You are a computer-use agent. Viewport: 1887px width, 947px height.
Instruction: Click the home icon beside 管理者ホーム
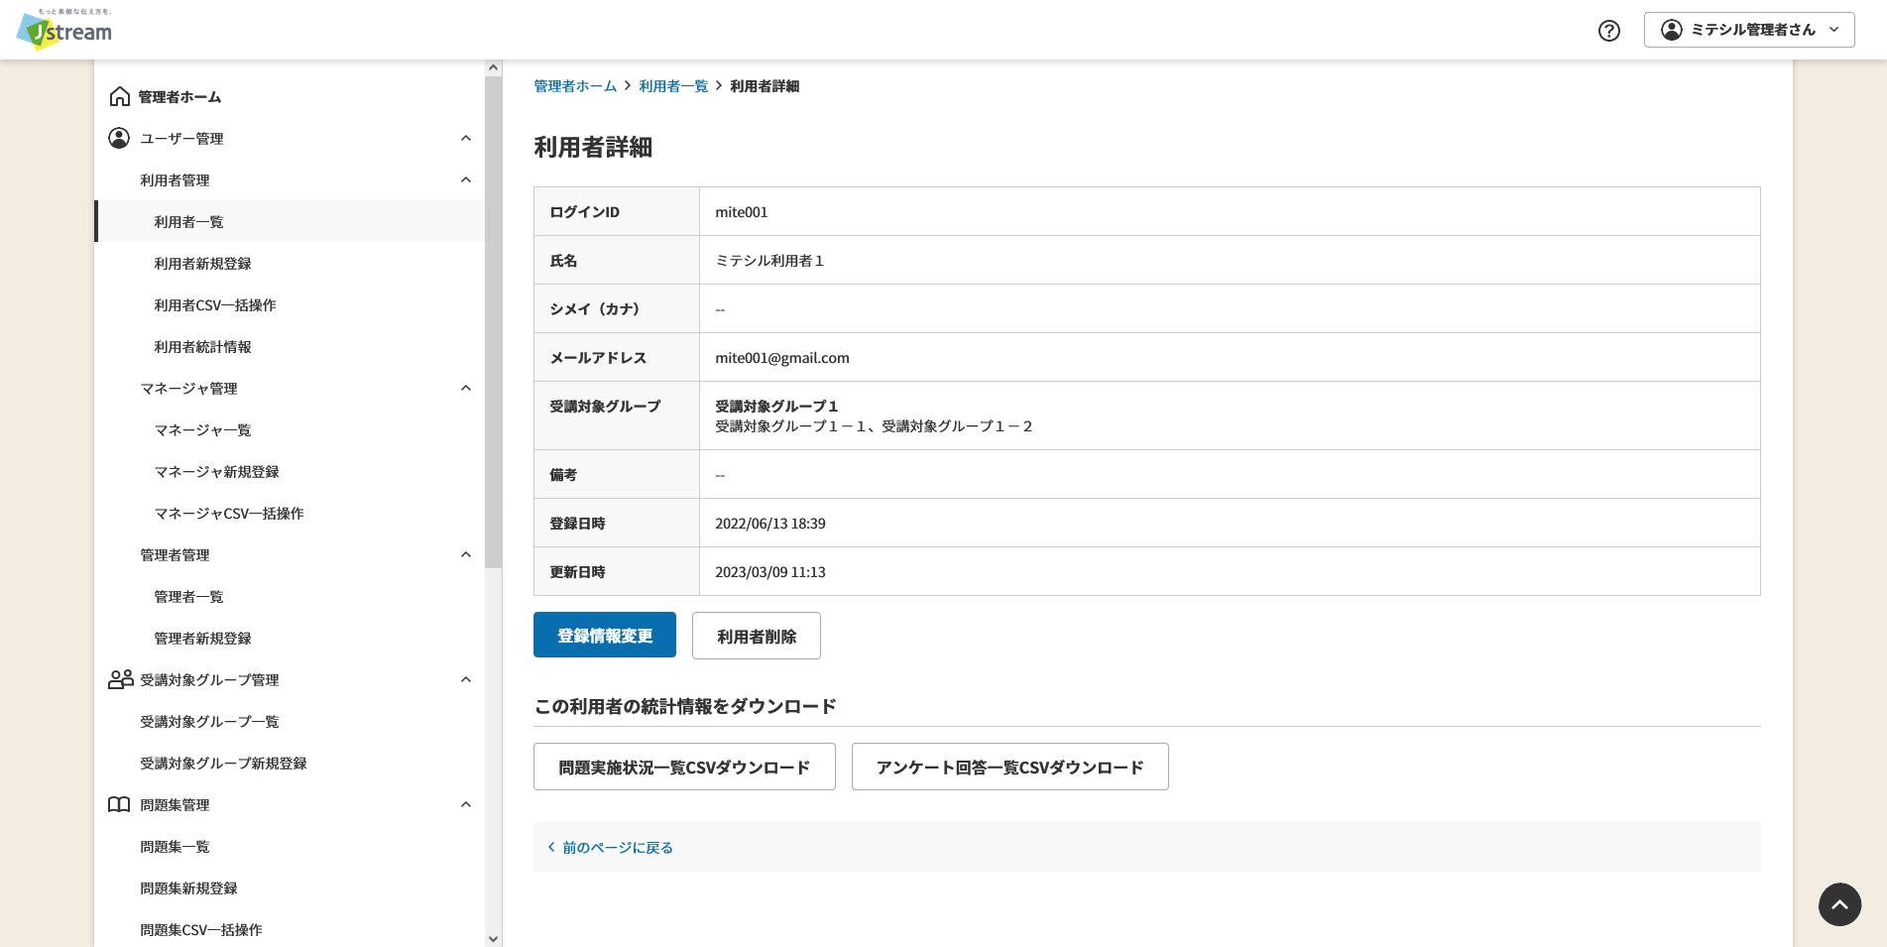(119, 96)
